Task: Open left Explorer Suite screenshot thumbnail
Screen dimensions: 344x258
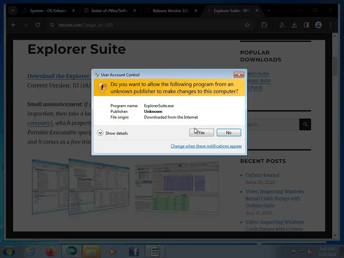Action: (81, 186)
